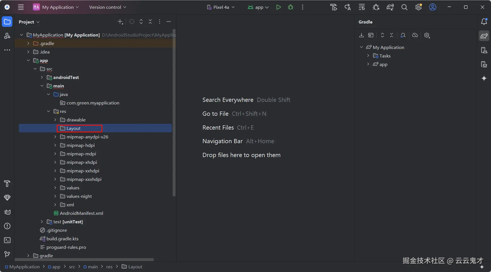Toggle Gradle offline mode cloud icon

(415, 35)
